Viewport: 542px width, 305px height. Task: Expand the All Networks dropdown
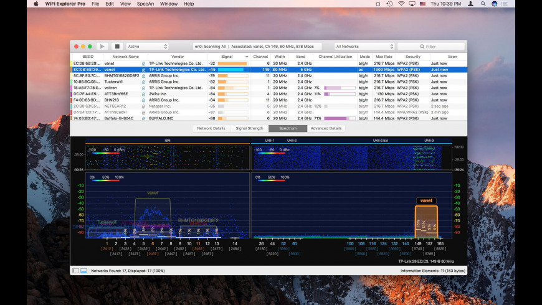pos(364,46)
